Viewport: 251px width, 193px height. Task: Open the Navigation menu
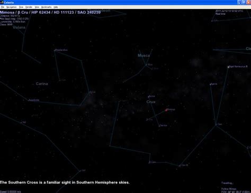12,7
